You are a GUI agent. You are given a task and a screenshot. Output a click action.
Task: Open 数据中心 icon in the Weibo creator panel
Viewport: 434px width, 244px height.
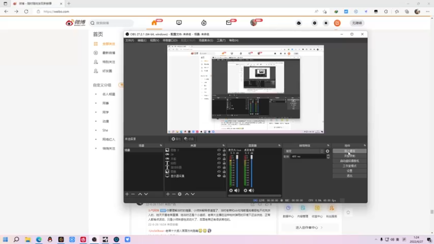point(288,208)
